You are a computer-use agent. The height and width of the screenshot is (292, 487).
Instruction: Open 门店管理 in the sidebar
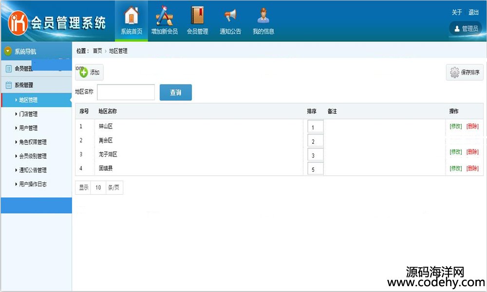coord(28,114)
